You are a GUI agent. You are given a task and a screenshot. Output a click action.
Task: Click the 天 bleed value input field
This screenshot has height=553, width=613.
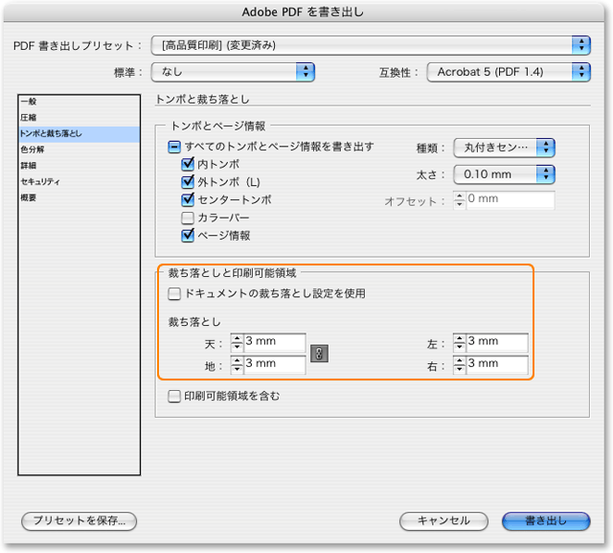point(274,343)
